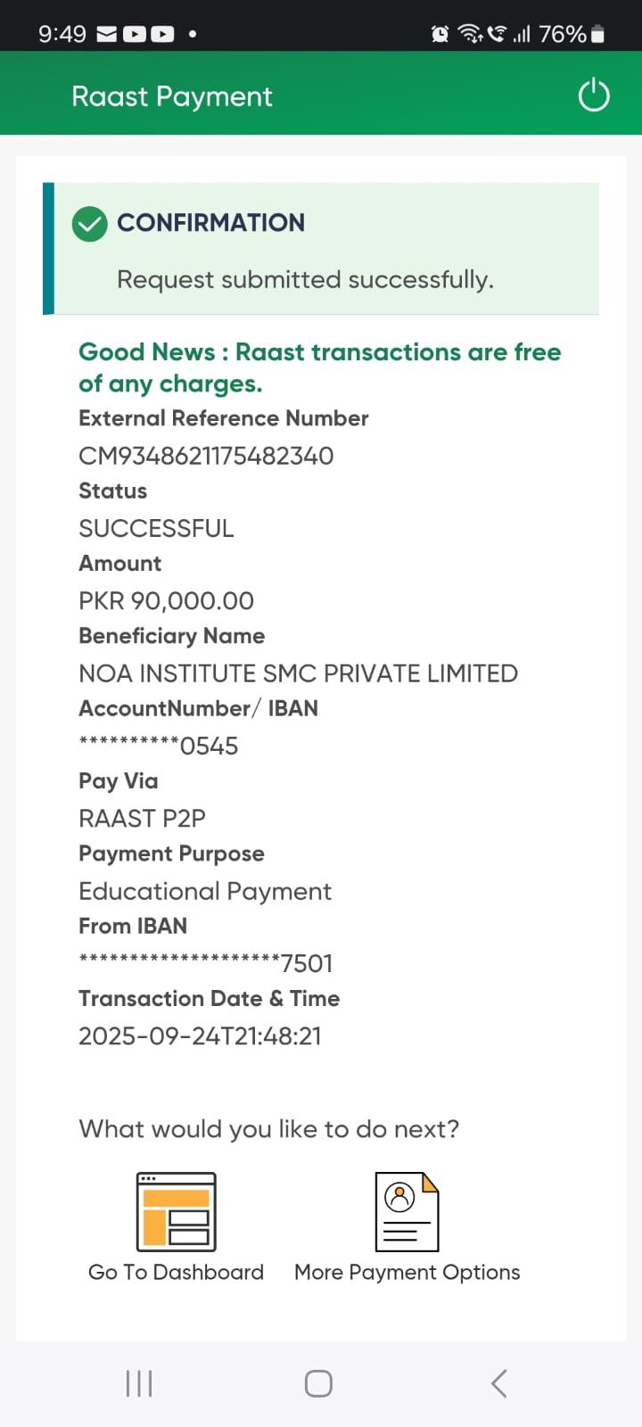Tap the Raast Payment header title
The height and width of the screenshot is (1427, 642).
[x=172, y=96]
